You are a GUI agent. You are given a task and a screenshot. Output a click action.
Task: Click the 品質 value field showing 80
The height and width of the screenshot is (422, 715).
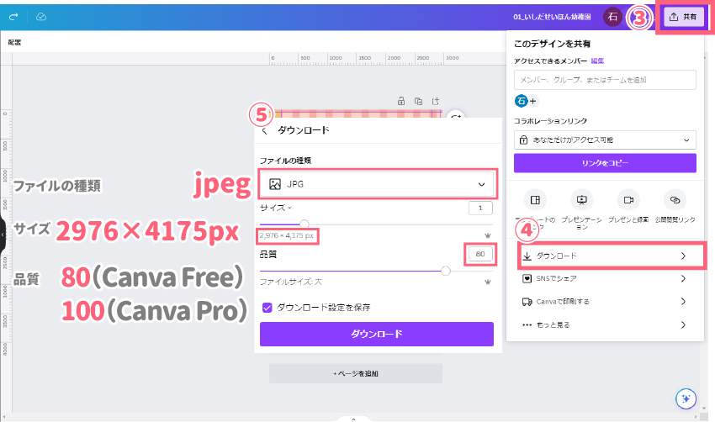pyautogui.click(x=480, y=254)
